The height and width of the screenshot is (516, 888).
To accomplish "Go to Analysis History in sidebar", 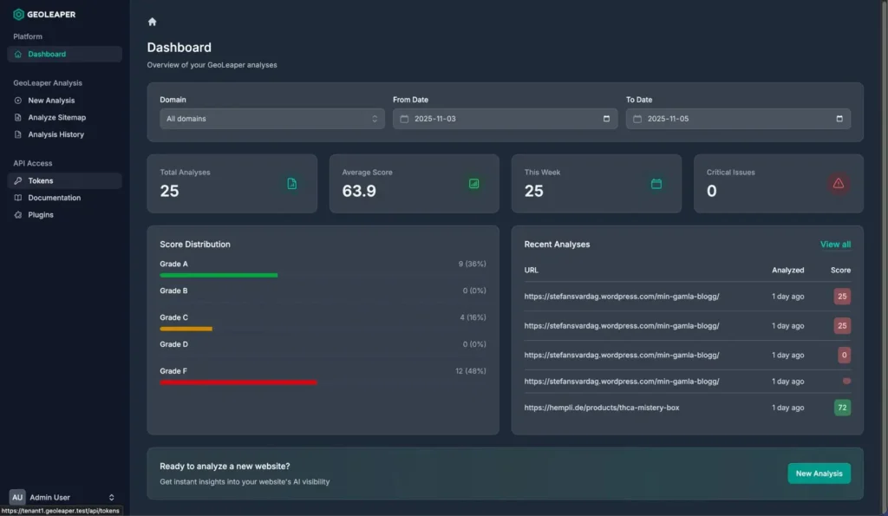I will [x=55, y=134].
